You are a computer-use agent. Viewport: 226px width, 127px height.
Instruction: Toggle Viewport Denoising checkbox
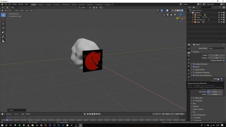click(224, 60)
